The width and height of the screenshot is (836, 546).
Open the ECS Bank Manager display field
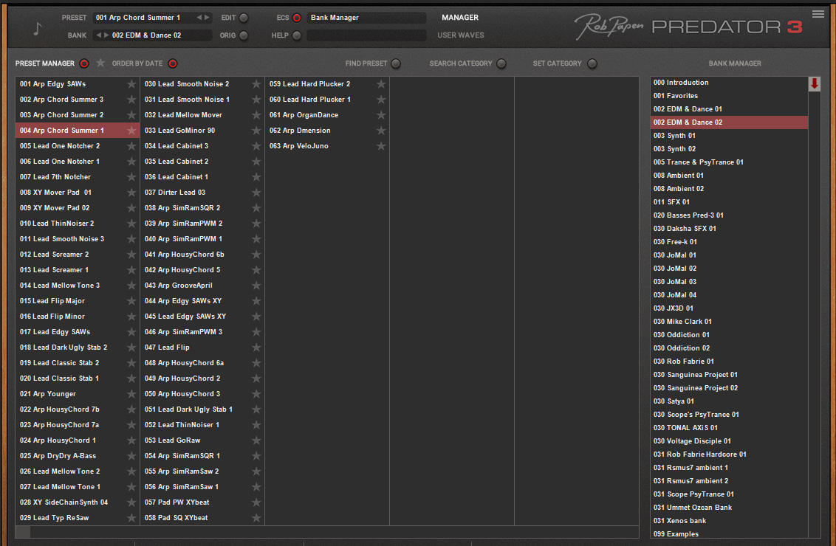(x=366, y=18)
